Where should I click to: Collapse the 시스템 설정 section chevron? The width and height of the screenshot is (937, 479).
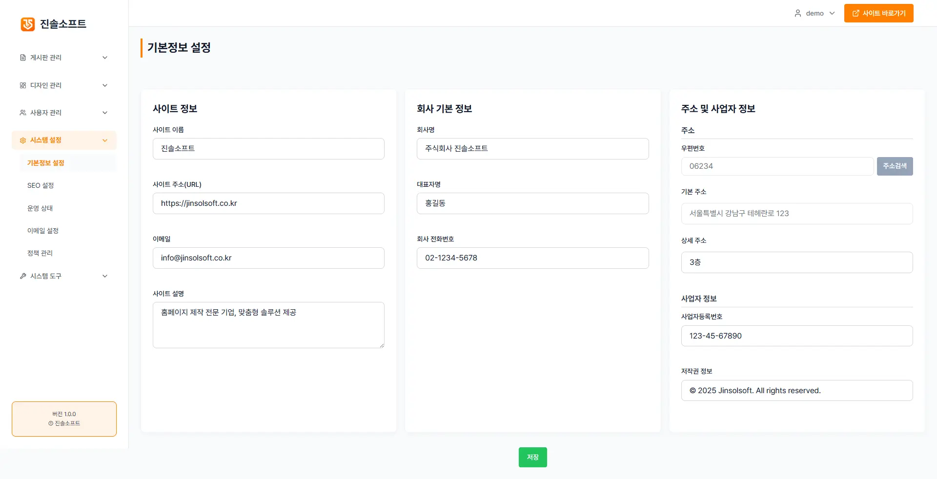105,140
